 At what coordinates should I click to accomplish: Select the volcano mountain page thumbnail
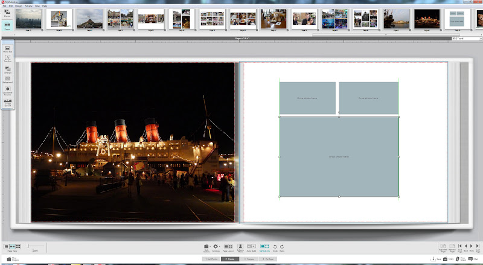click(x=89, y=19)
